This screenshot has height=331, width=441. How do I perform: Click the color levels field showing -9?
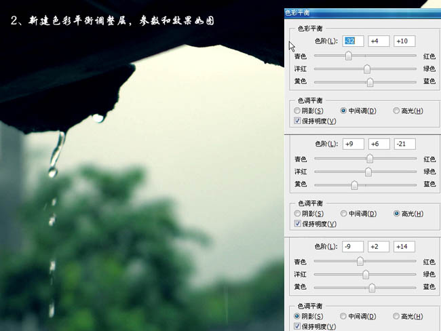[353, 246]
